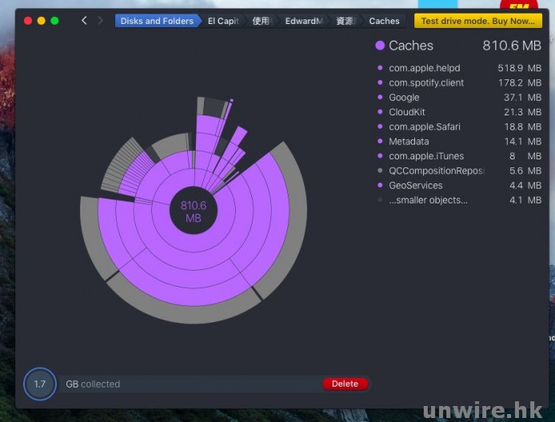Open the com.apple.Safari list entry
Viewport: 555px width, 422px height.
pyautogui.click(x=424, y=127)
